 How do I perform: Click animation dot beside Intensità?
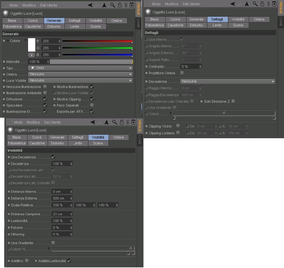pos(4,62)
